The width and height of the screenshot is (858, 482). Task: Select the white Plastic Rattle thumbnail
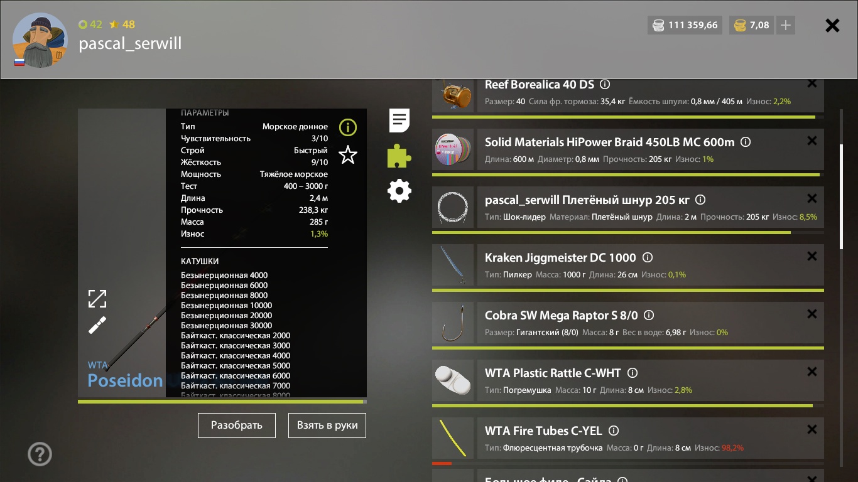tap(453, 380)
